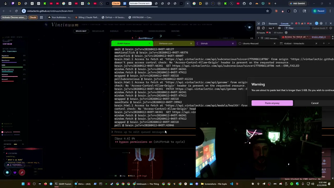Toggle the console sidebar panel

259,28
